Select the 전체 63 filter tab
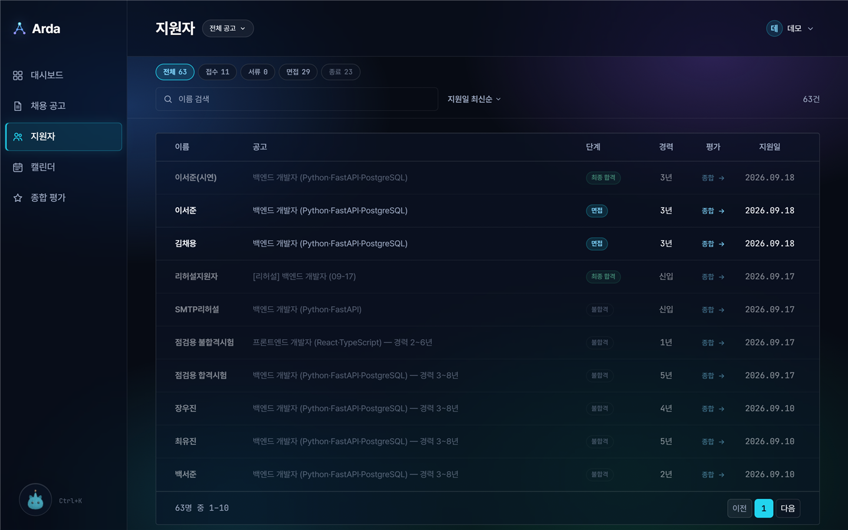The image size is (848, 530). (x=175, y=72)
